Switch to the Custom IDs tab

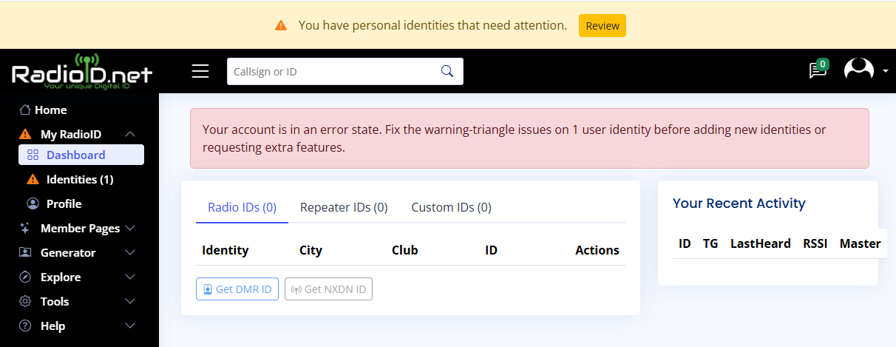[451, 208]
